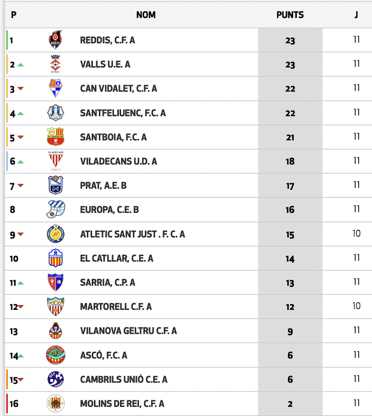Open the EL CATLLAR, C.E. A team link
The width and height of the screenshot is (372, 416).
pyautogui.click(x=117, y=258)
